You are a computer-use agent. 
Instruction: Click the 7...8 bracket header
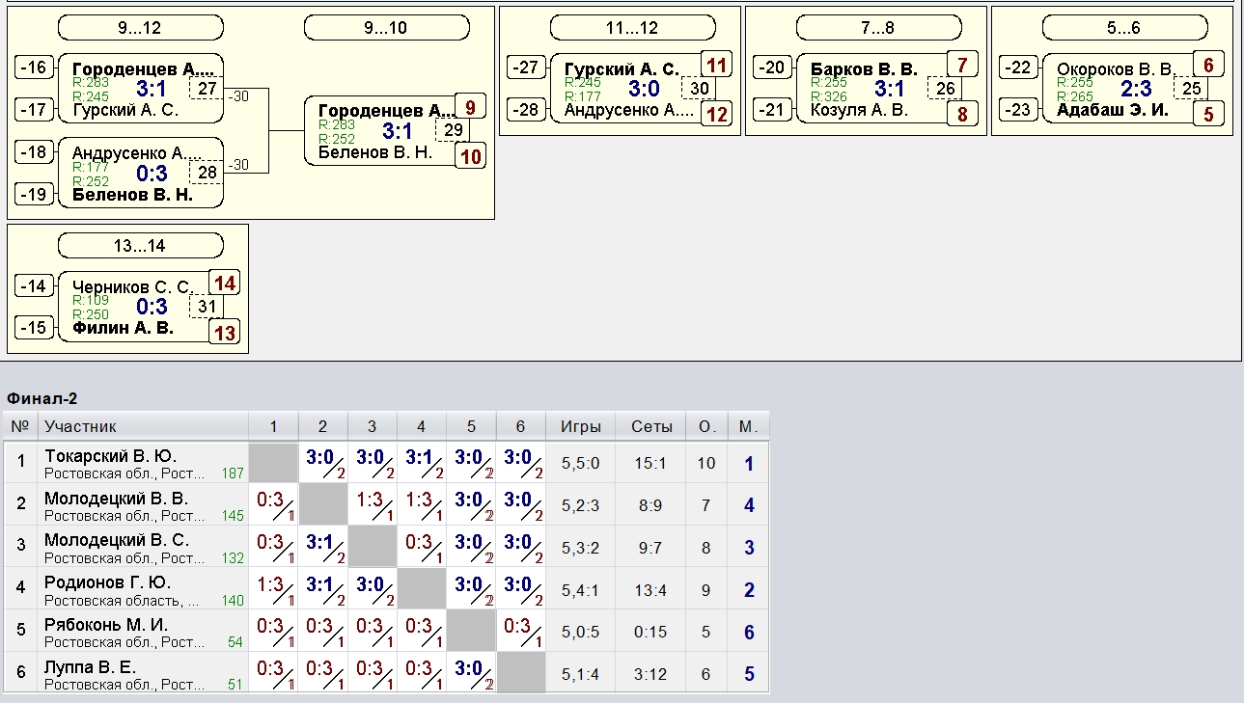pyautogui.click(x=878, y=28)
